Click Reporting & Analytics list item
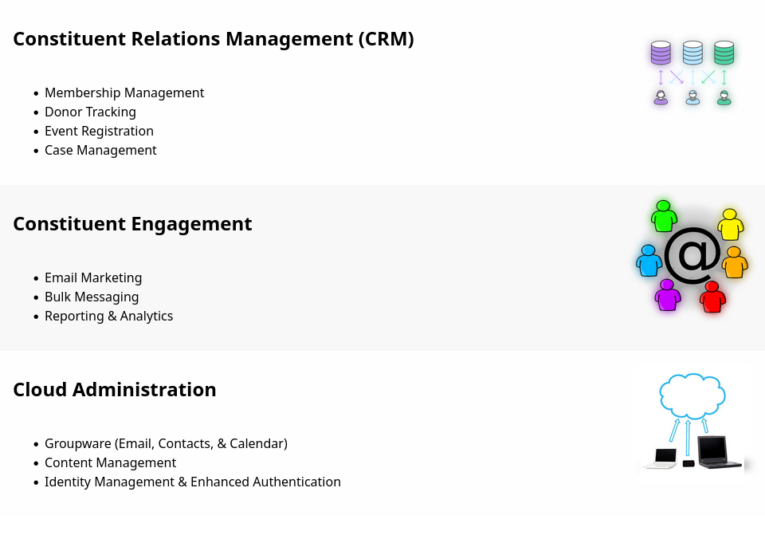Screen dimensions: 765x535 point(109,317)
